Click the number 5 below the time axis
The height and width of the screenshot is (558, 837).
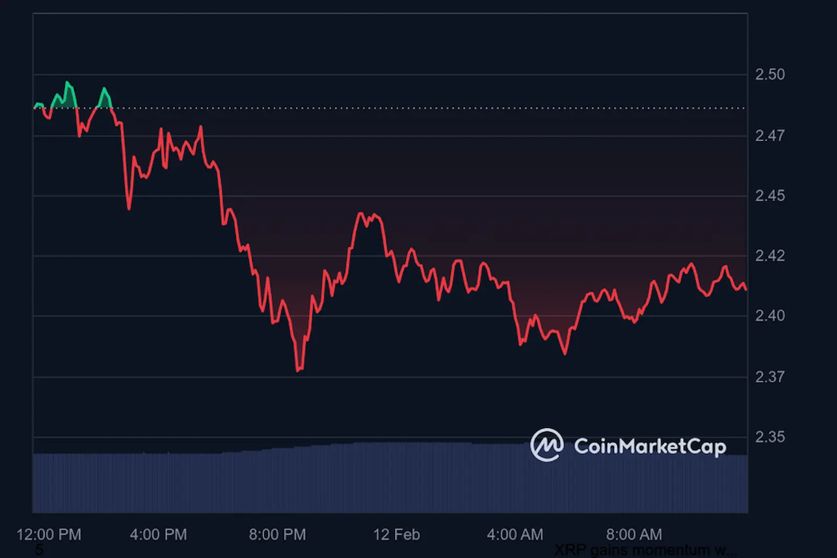pos(39,550)
